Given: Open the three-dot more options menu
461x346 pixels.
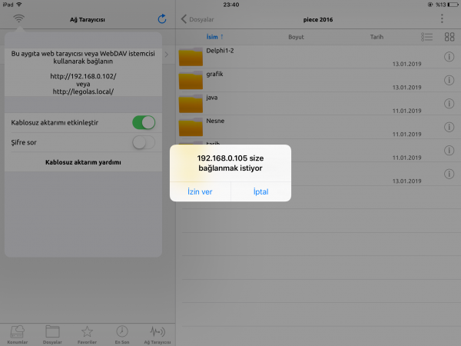Looking at the screenshot, I should [442, 18].
